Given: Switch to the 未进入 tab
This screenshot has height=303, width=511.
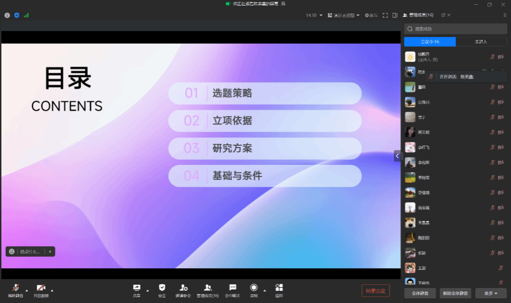Looking at the screenshot, I should coord(481,42).
